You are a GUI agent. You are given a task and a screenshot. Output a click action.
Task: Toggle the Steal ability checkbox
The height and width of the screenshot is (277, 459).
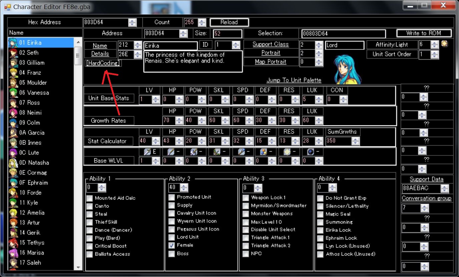pos(89,214)
